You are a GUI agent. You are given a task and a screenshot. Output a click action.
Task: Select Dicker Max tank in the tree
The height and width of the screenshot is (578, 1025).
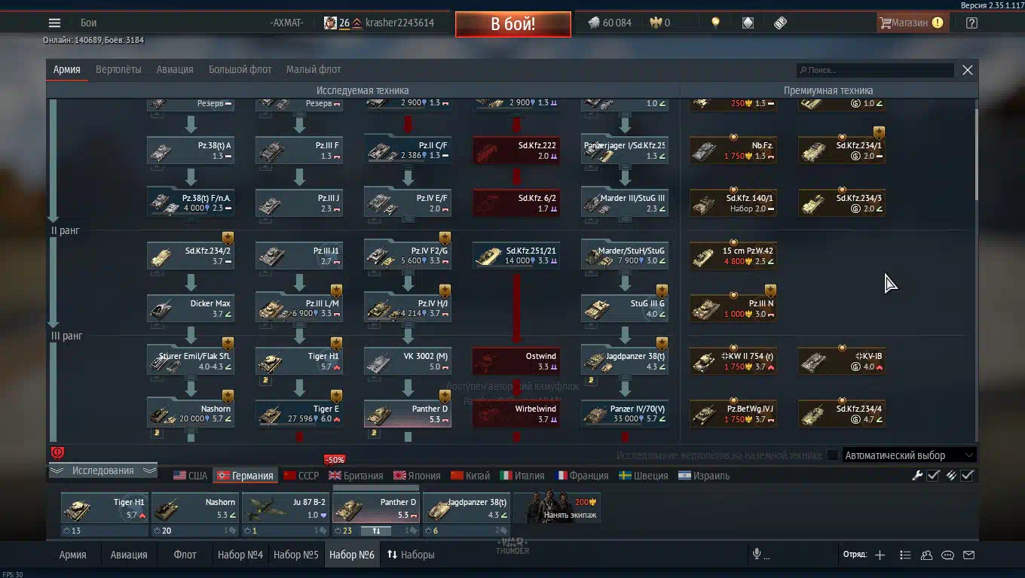[191, 308]
